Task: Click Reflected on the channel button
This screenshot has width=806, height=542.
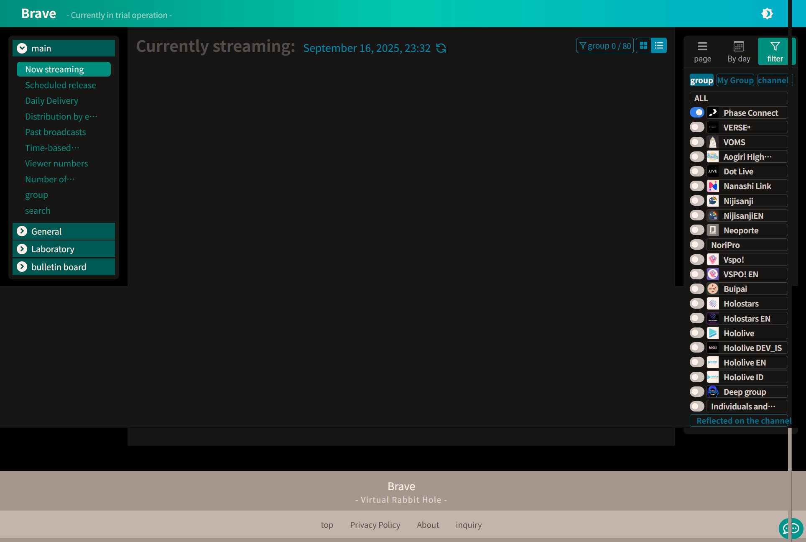Action: click(x=739, y=421)
